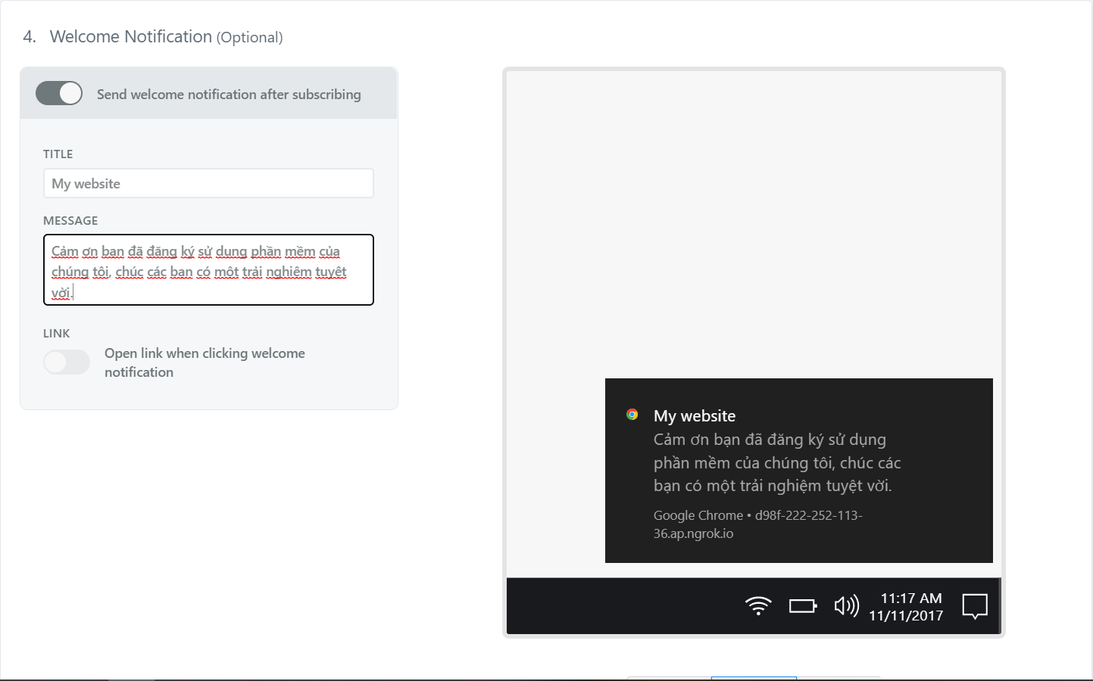Viewport: 1093px width, 681px height.
Task: Click the volume speaker icon in the preview
Action: click(847, 605)
